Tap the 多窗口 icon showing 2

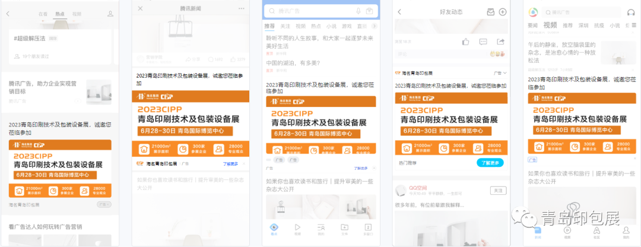point(368,229)
